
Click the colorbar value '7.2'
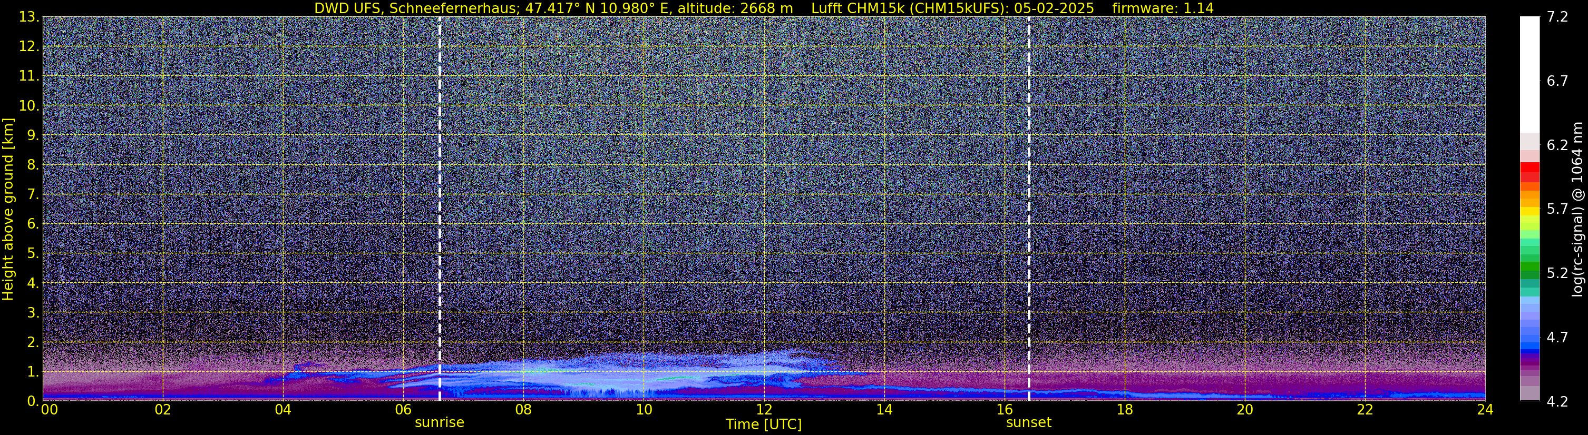click(x=1557, y=17)
